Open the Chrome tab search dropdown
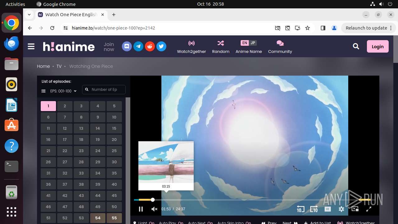This screenshot has width=398, height=224. [x=29, y=14]
